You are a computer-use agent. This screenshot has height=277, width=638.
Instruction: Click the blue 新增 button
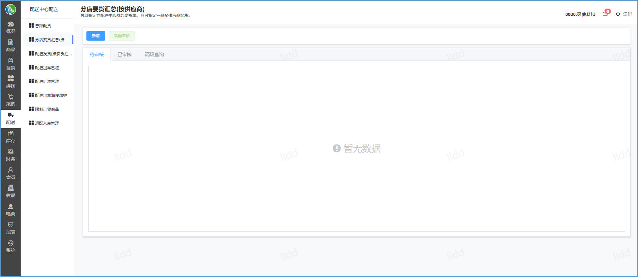[x=96, y=36]
